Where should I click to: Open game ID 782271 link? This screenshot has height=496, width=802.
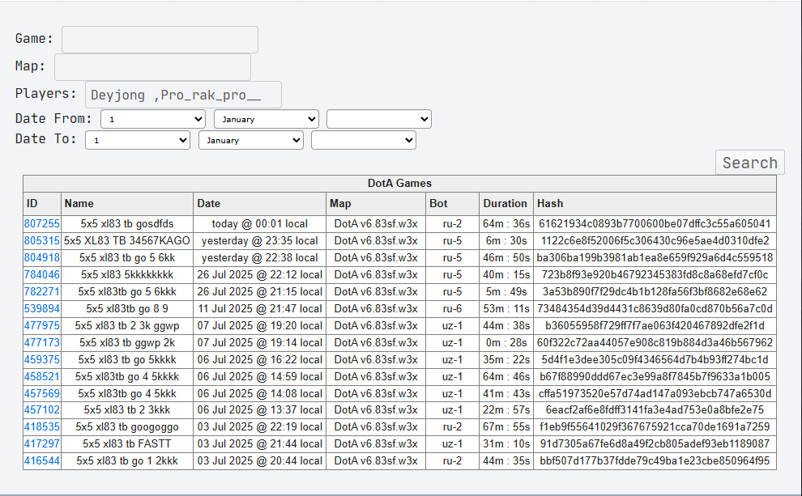[x=42, y=291]
